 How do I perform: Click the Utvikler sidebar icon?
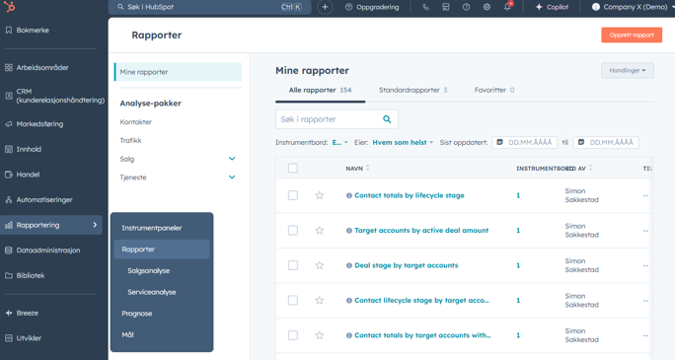9,338
